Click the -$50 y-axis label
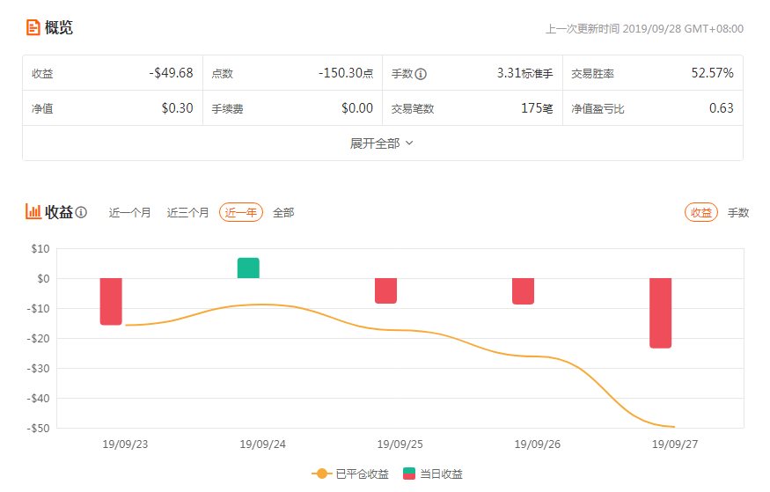 click(x=39, y=428)
